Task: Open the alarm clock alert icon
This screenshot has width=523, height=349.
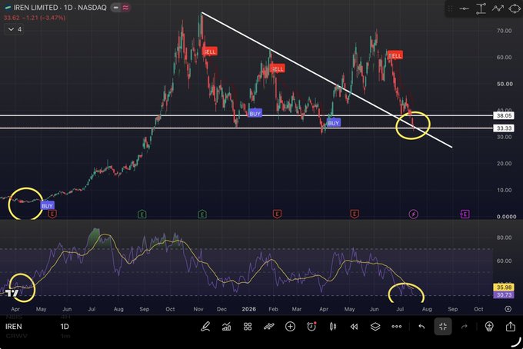Action: click(x=311, y=327)
